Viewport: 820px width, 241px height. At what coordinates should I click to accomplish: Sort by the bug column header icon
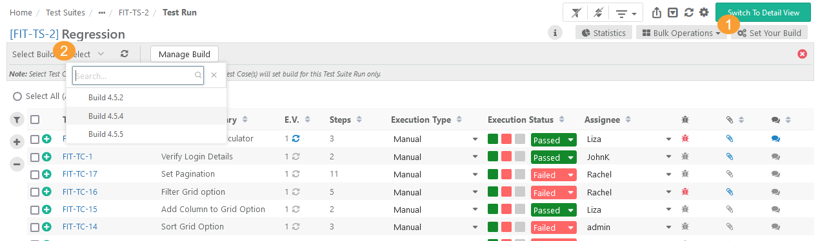click(685, 120)
